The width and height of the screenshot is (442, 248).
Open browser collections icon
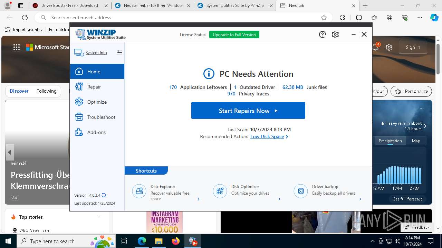(x=390, y=18)
